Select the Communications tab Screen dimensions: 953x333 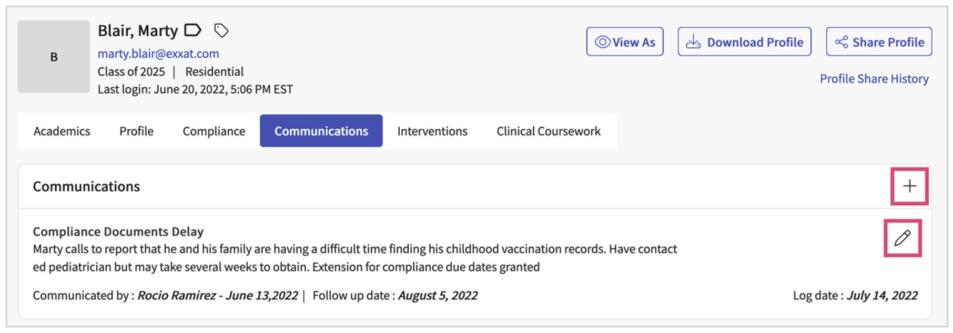[x=321, y=131]
